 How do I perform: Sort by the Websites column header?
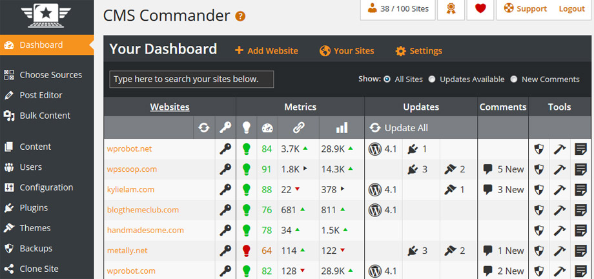coord(170,107)
